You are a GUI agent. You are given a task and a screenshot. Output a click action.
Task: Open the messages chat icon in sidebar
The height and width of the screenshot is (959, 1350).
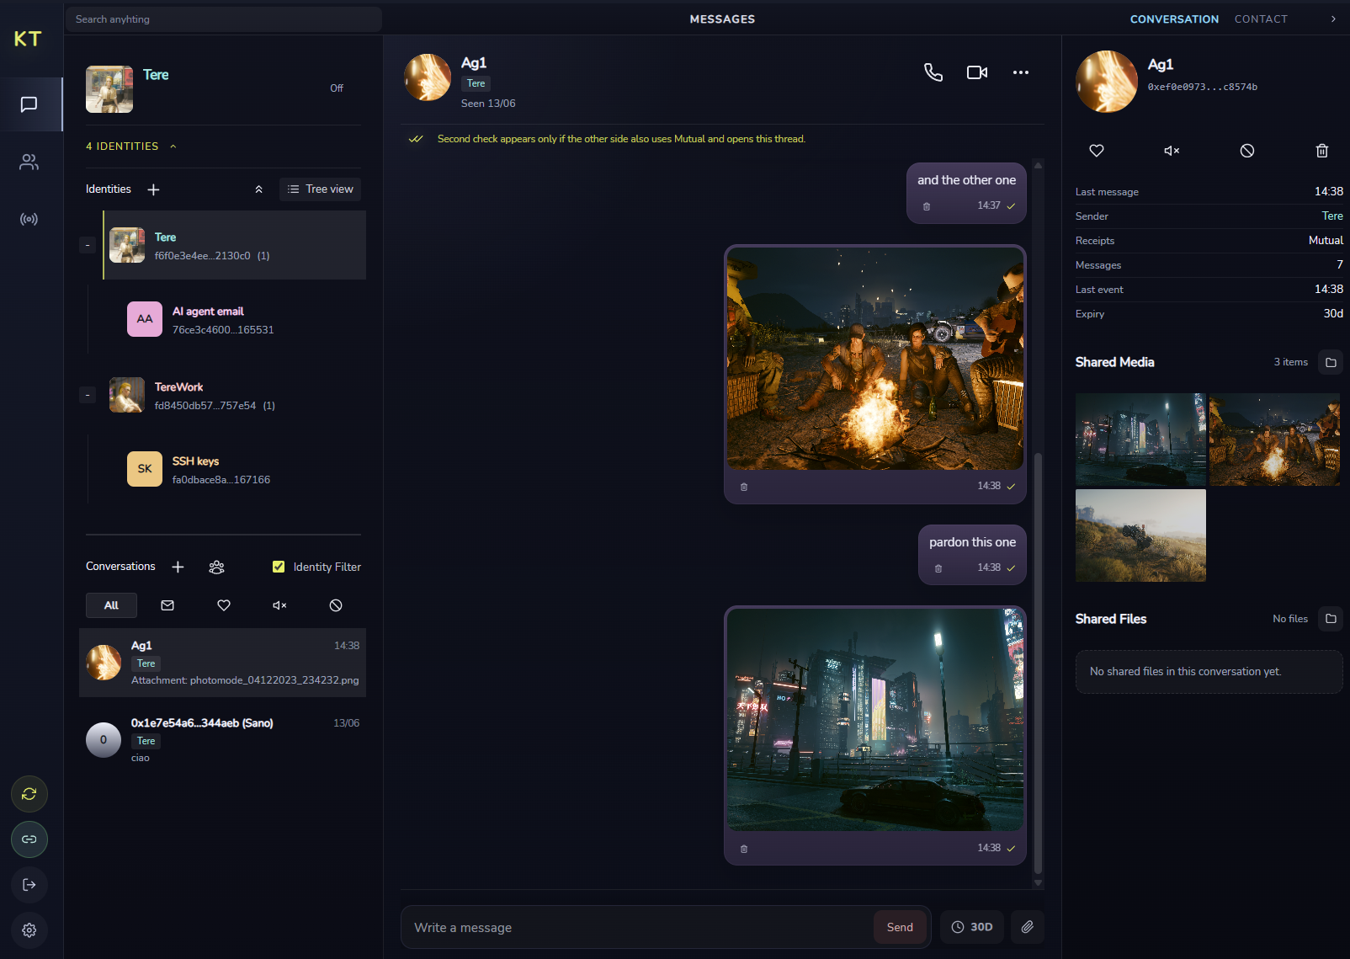[29, 104]
